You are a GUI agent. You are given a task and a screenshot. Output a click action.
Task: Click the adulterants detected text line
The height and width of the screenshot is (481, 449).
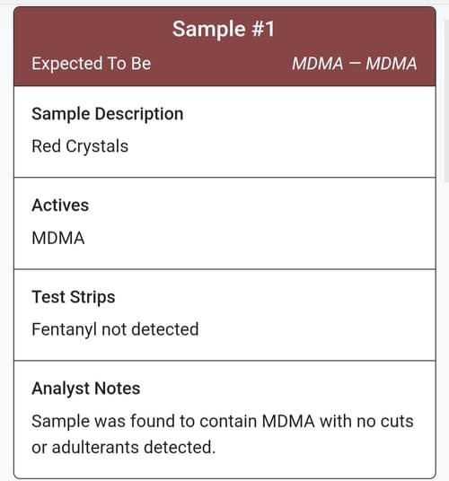tap(123, 447)
